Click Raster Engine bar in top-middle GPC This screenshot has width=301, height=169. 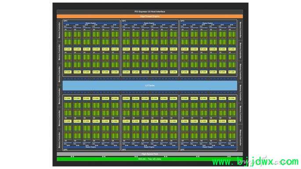[150, 23]
